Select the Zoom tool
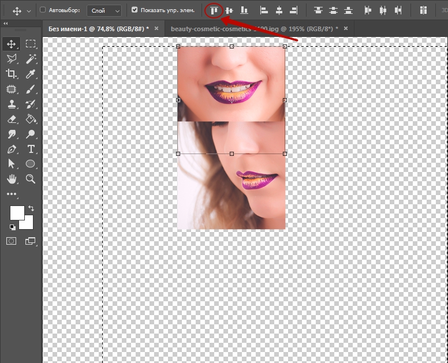This screenshot has height=363, width=448. [x=31, y=179]
